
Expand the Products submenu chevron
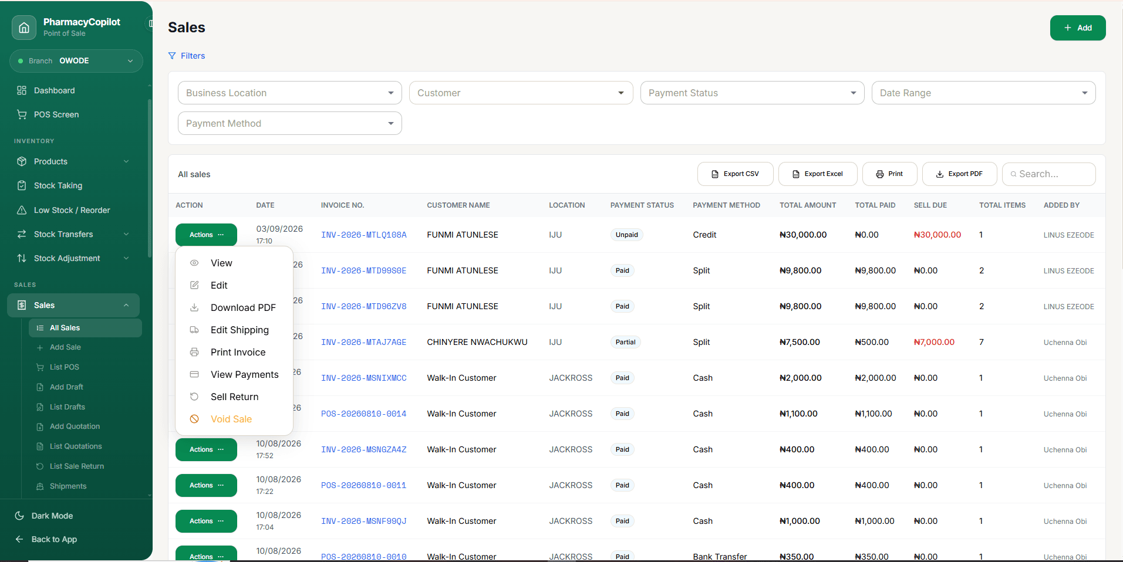click(x=126, y=161)
